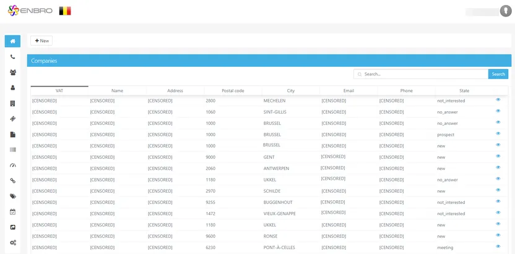Open the document file sidebar icon
Viewport: 515px width, 254px height.
pyautogui.click(x=13, y=134)
